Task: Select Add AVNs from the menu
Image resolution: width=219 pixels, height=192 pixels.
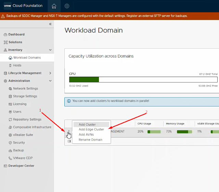Action: point(86,135)
